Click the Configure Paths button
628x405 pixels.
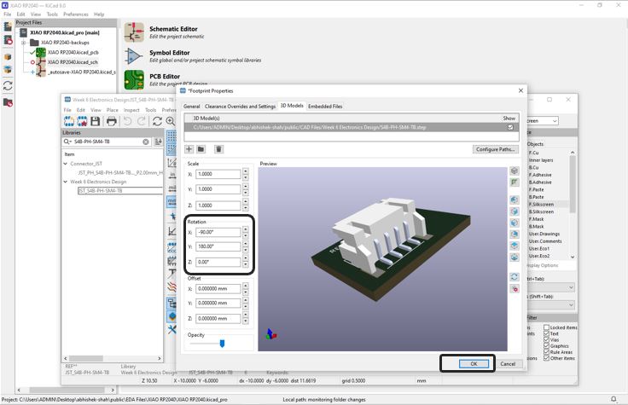point(496,149)
